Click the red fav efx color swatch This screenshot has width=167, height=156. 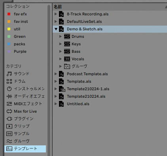coord(9,14)
